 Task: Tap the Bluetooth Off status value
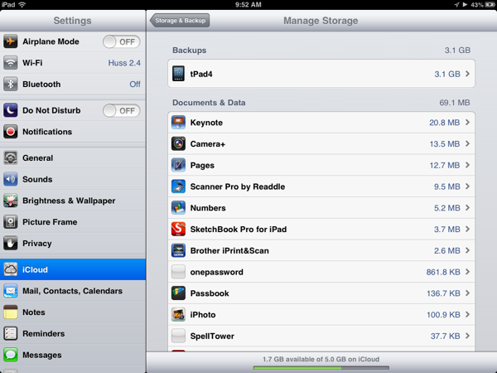click(135, 84)
